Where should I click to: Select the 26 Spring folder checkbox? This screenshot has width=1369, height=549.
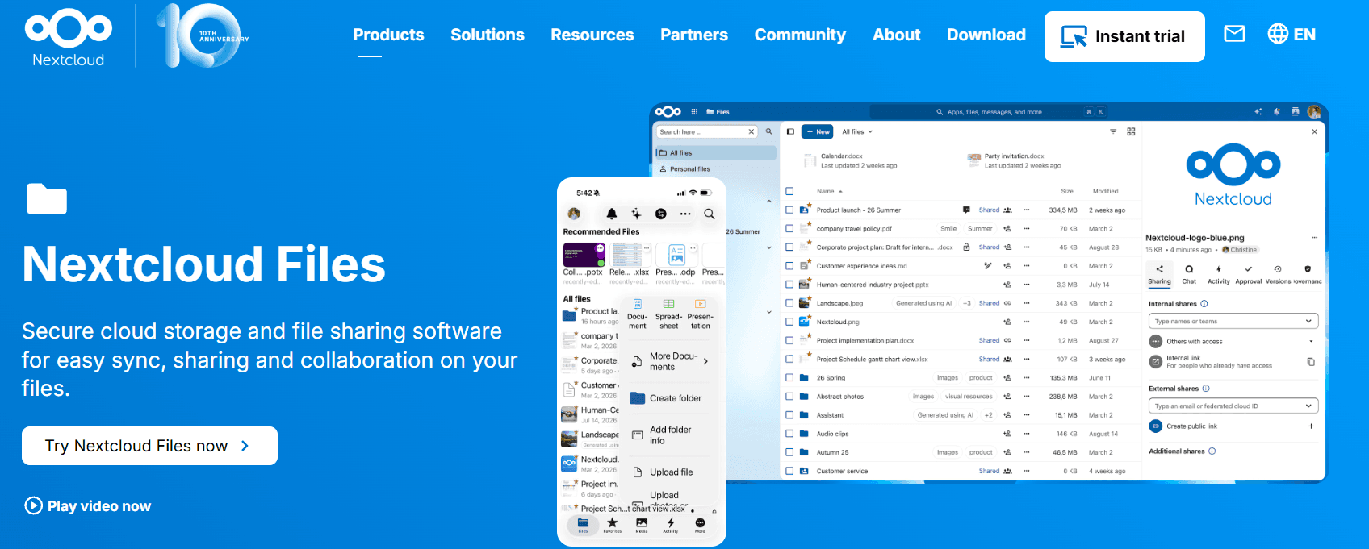pyautogui.click(x=789, y=377)
